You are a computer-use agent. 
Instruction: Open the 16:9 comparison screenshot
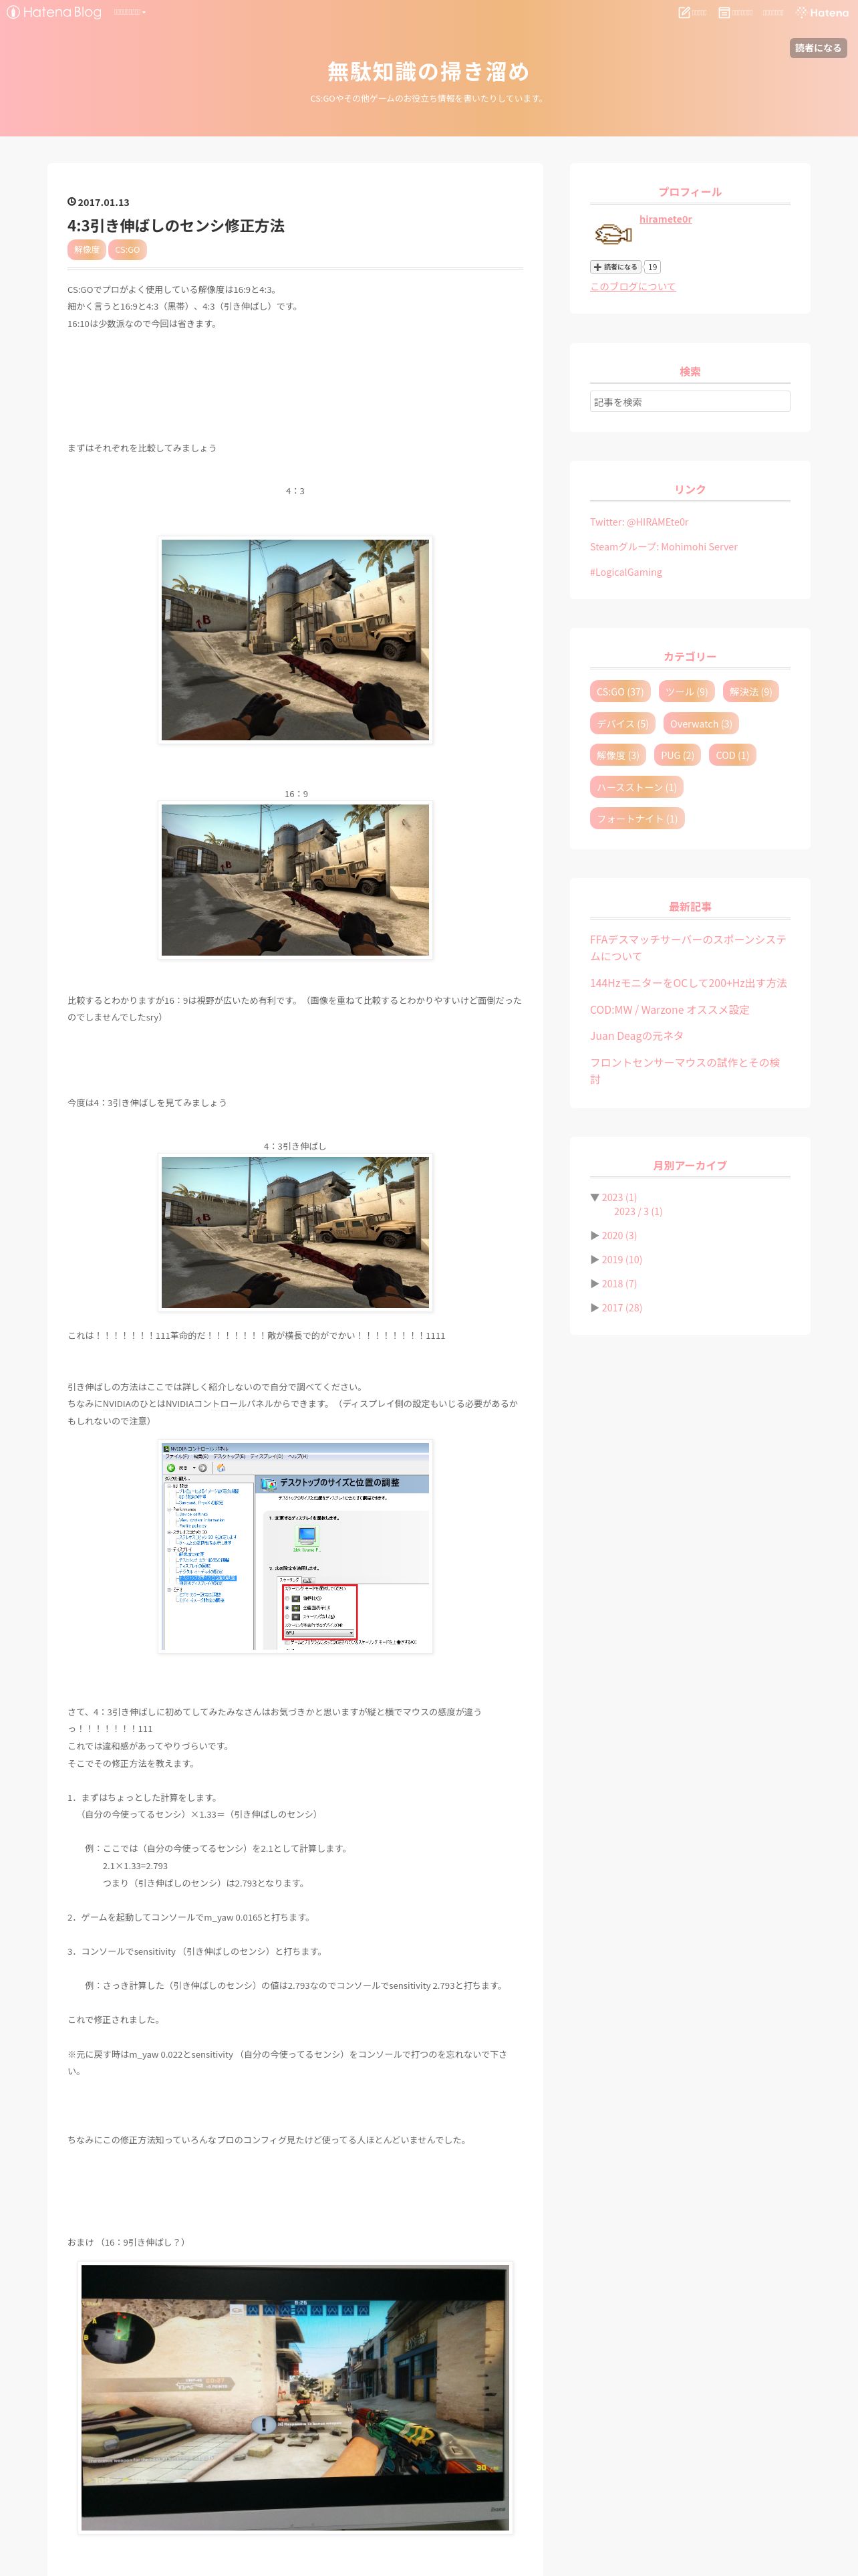pos(295,880)
